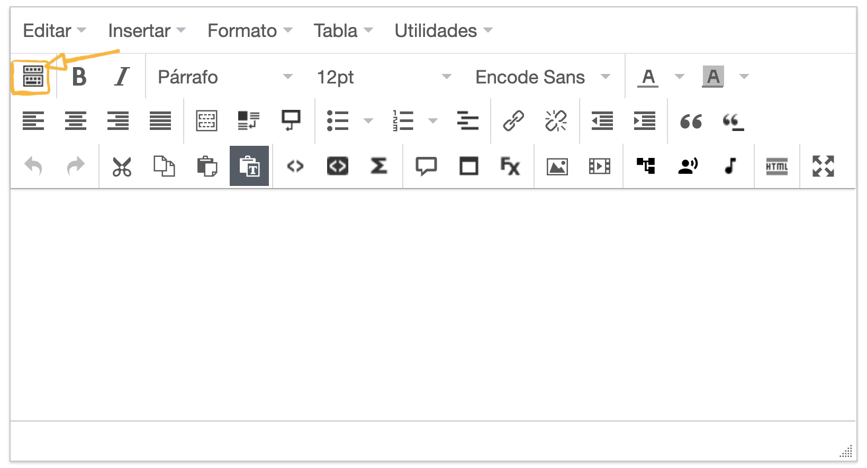Open the Insertar menu

(146, 31)
